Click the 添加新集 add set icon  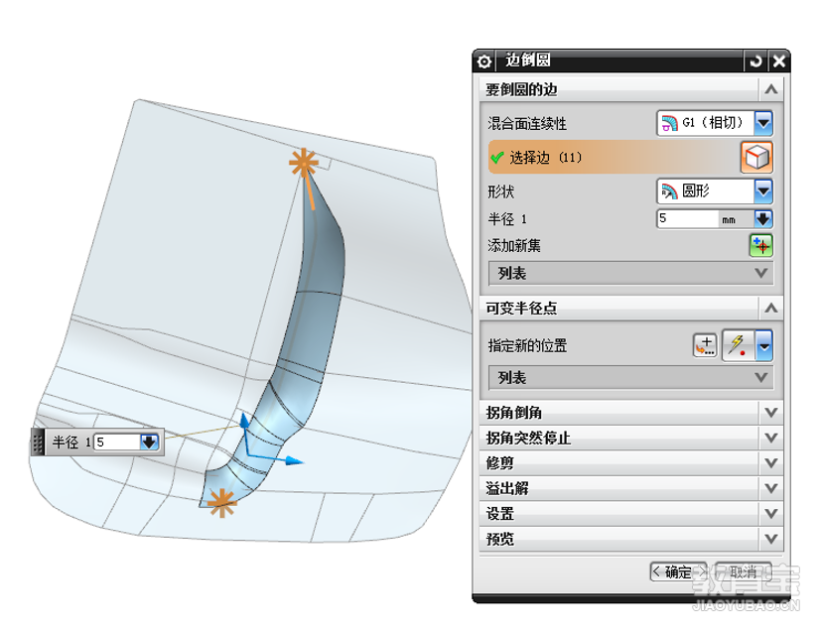click(x=760, y=245)
